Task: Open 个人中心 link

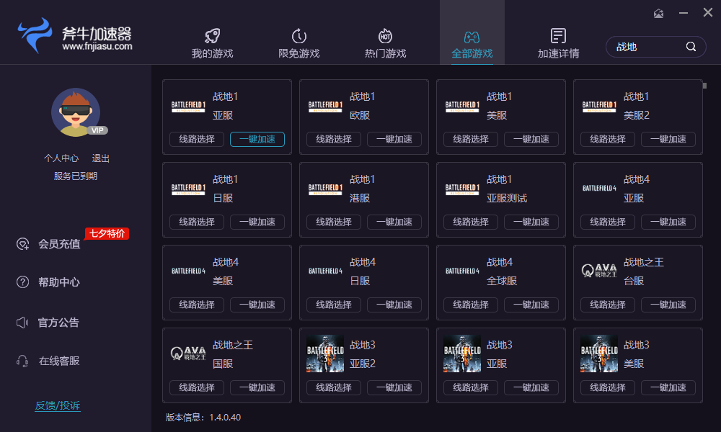Action: point(61,158)
